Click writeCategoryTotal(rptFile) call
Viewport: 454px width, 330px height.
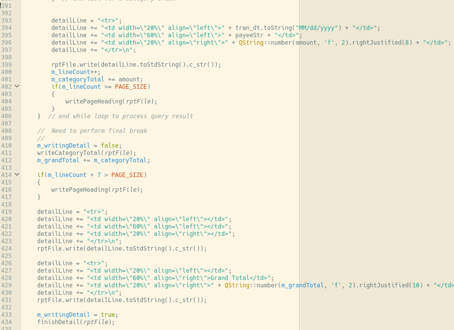tap(86, 153)
